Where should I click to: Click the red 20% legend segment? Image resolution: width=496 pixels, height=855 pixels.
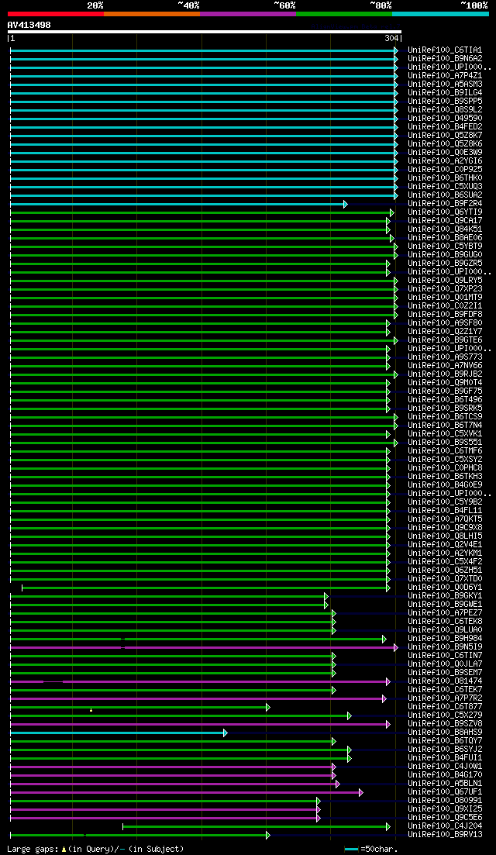coord(56,14)
